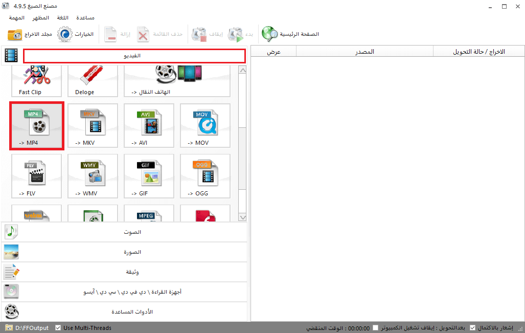Click the Clear List (حذف القائمة) icon
Screen dimensions: 525x333
[143, 34]
